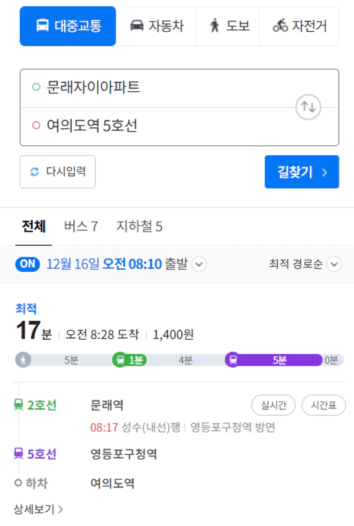Expand 상세보기 route details
Image resolution: width=354 pixels, height=526 pixels.
point(39,509)
